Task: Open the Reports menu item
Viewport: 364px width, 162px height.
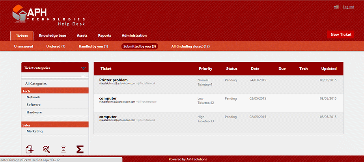Action: (105, 35)
